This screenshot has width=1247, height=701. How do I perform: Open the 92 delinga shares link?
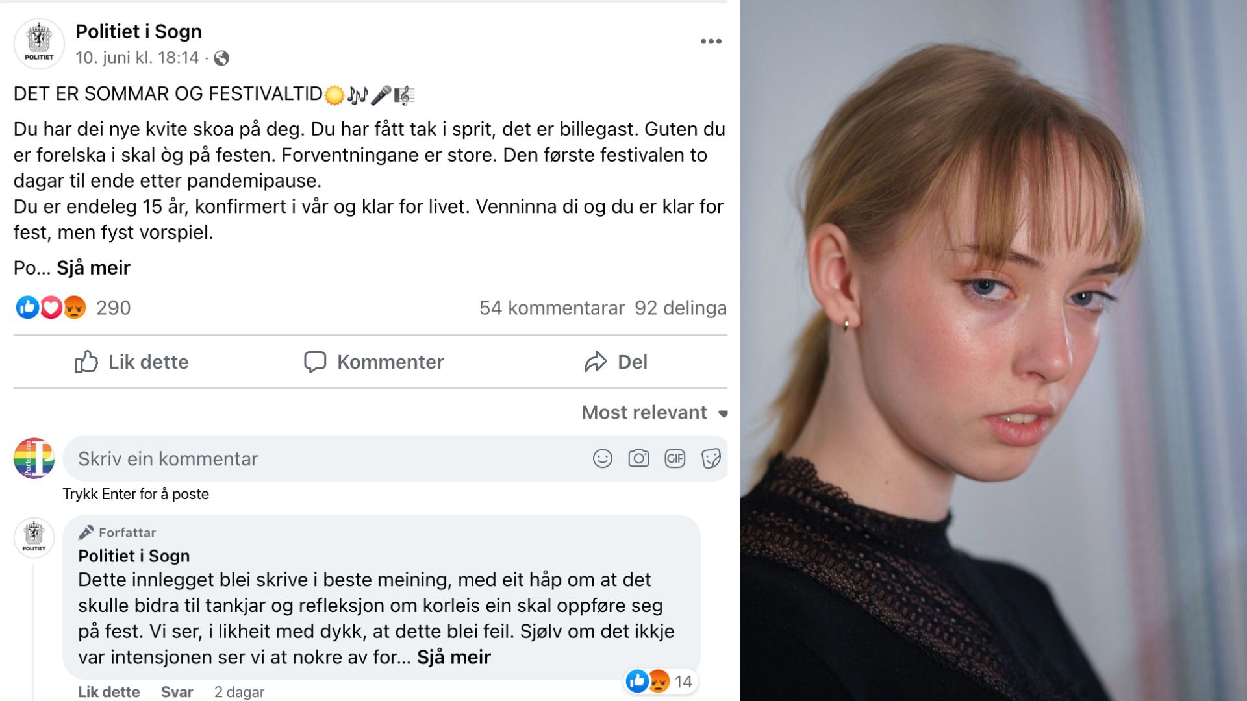680,308
